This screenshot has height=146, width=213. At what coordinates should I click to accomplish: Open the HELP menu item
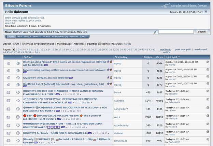(x=19, y=36)
